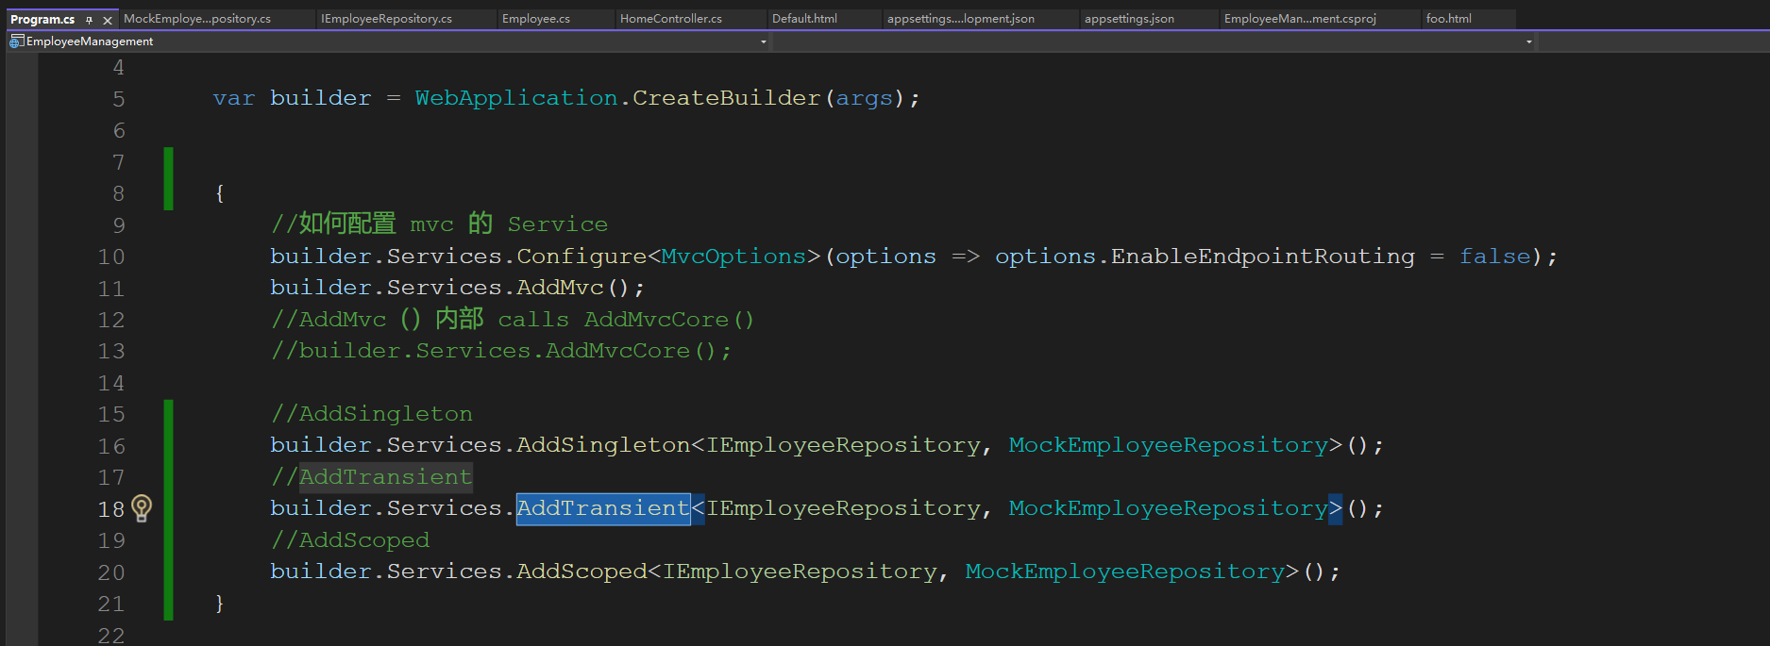Click the opening brace on line 8
Screen dimensions: 1770x646
click(x=220, y=193)
